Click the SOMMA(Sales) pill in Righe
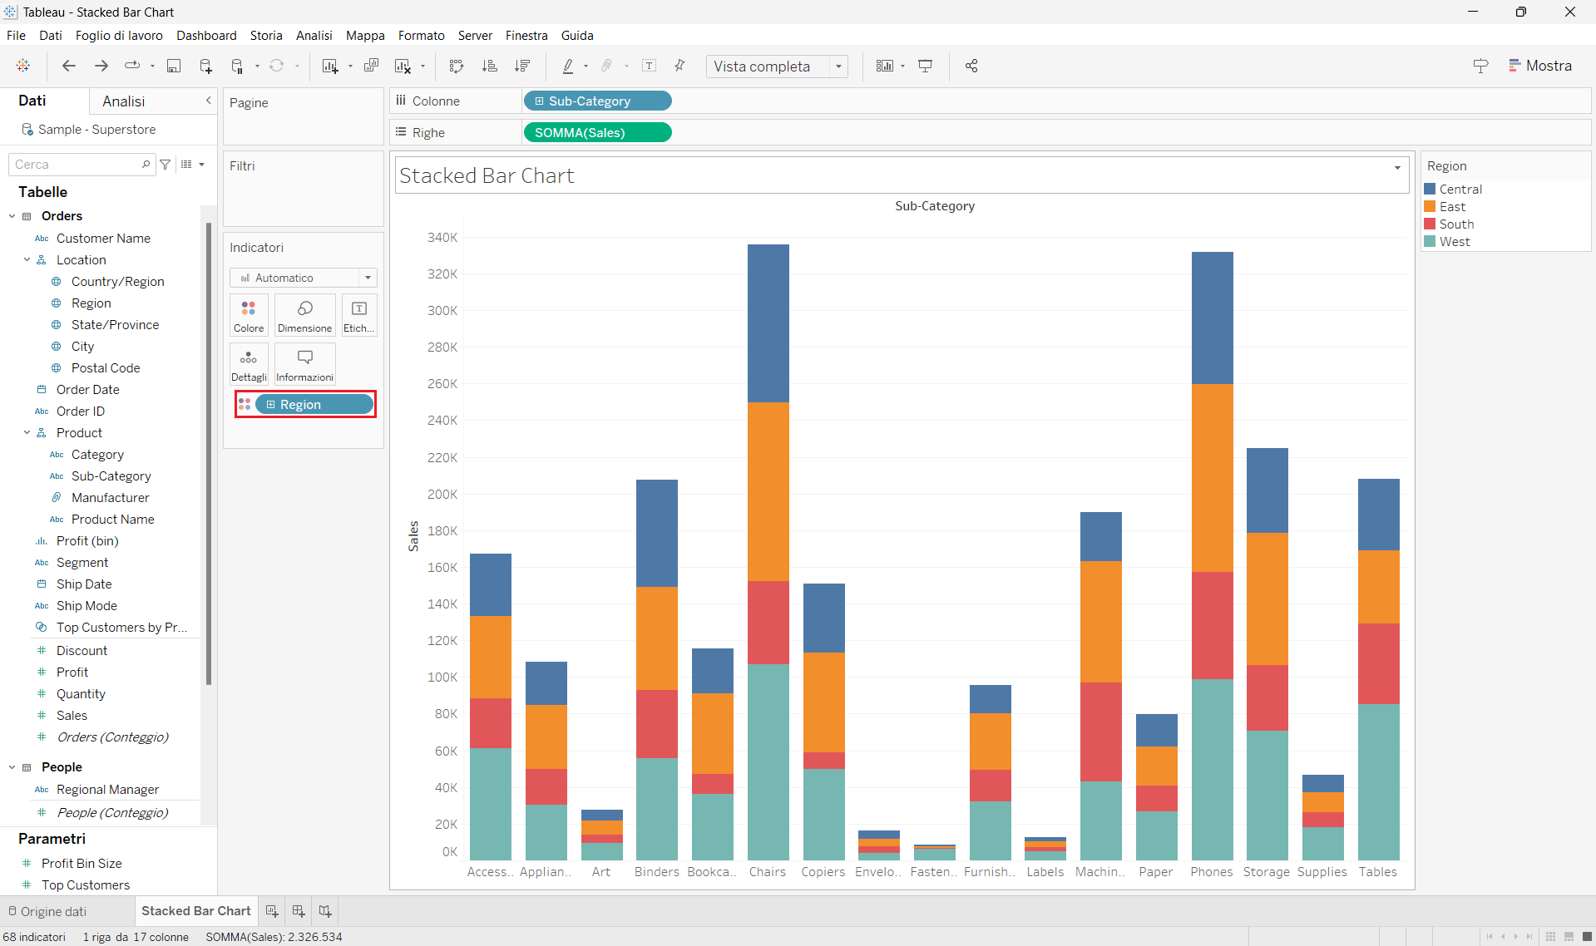 (597, 132)
